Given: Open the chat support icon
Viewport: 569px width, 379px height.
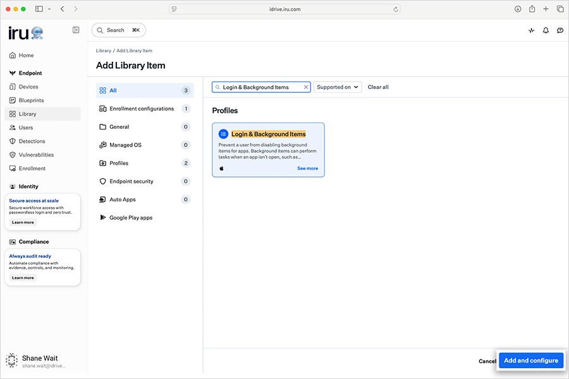Looking at the screenshot, I should coord(560,30).
